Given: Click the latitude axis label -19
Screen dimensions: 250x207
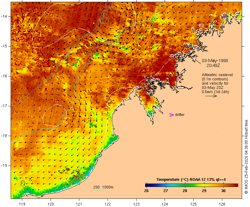Looking at the screenshot, I should point(4,166).
